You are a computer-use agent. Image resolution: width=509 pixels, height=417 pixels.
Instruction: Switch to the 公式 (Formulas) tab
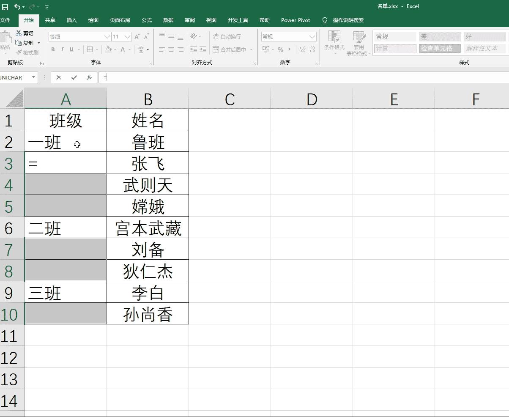point(147,20)
